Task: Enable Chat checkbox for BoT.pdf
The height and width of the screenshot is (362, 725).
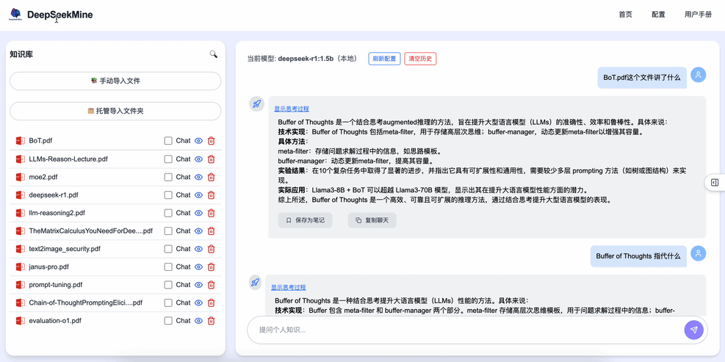Action: (168, 141)
